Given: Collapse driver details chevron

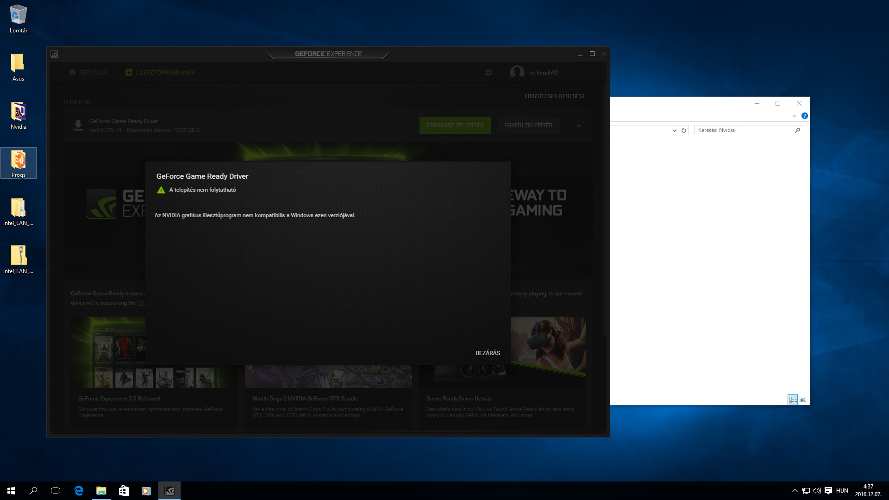Looking at the screenshot, I should click(x=578, y=125).
